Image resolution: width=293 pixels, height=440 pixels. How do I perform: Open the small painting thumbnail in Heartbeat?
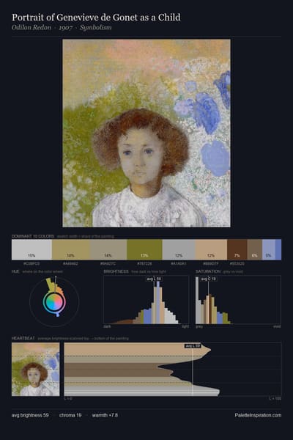pyautogui.click(x=36, y=370)
